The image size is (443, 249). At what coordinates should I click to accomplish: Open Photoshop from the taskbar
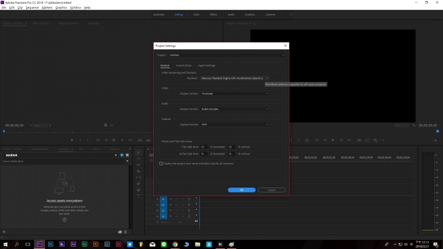(50, 244)
